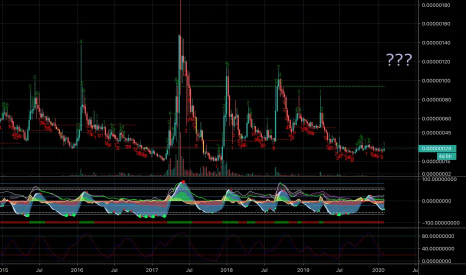Click time axis label 2016
Screen dimensions: 466x275
click(x=77, y=270)
